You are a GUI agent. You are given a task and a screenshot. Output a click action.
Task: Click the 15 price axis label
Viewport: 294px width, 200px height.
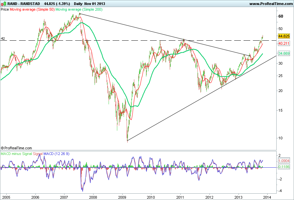pyautogui.click(x=280, y=110)
